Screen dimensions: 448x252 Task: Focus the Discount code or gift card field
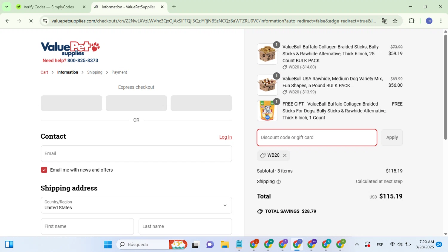(317, 138)
